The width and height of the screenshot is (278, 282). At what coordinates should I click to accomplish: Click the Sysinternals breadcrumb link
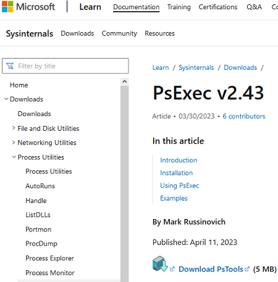click(x=196, y=67)
